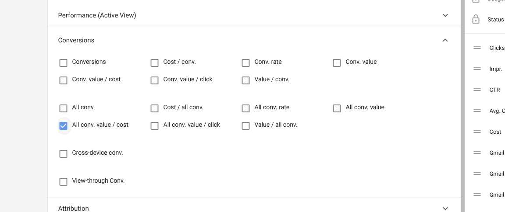The height and width of the screenshot is (212, 505).
Task: Click the Conversions section header title
Action: click(76, 40)
